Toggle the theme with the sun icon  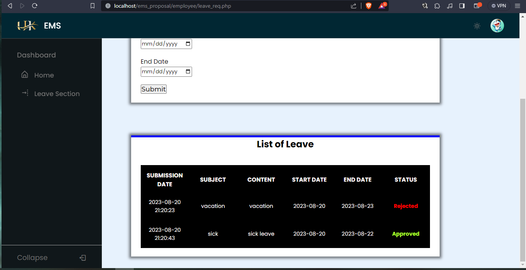coord(477,26)
